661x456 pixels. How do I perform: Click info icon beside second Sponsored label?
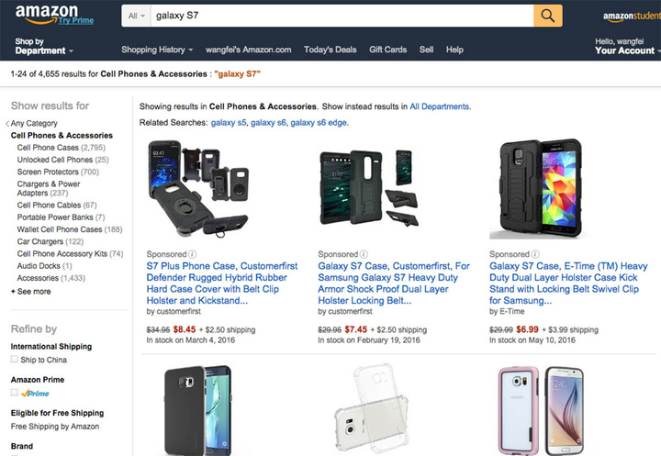tap(364, 254)
